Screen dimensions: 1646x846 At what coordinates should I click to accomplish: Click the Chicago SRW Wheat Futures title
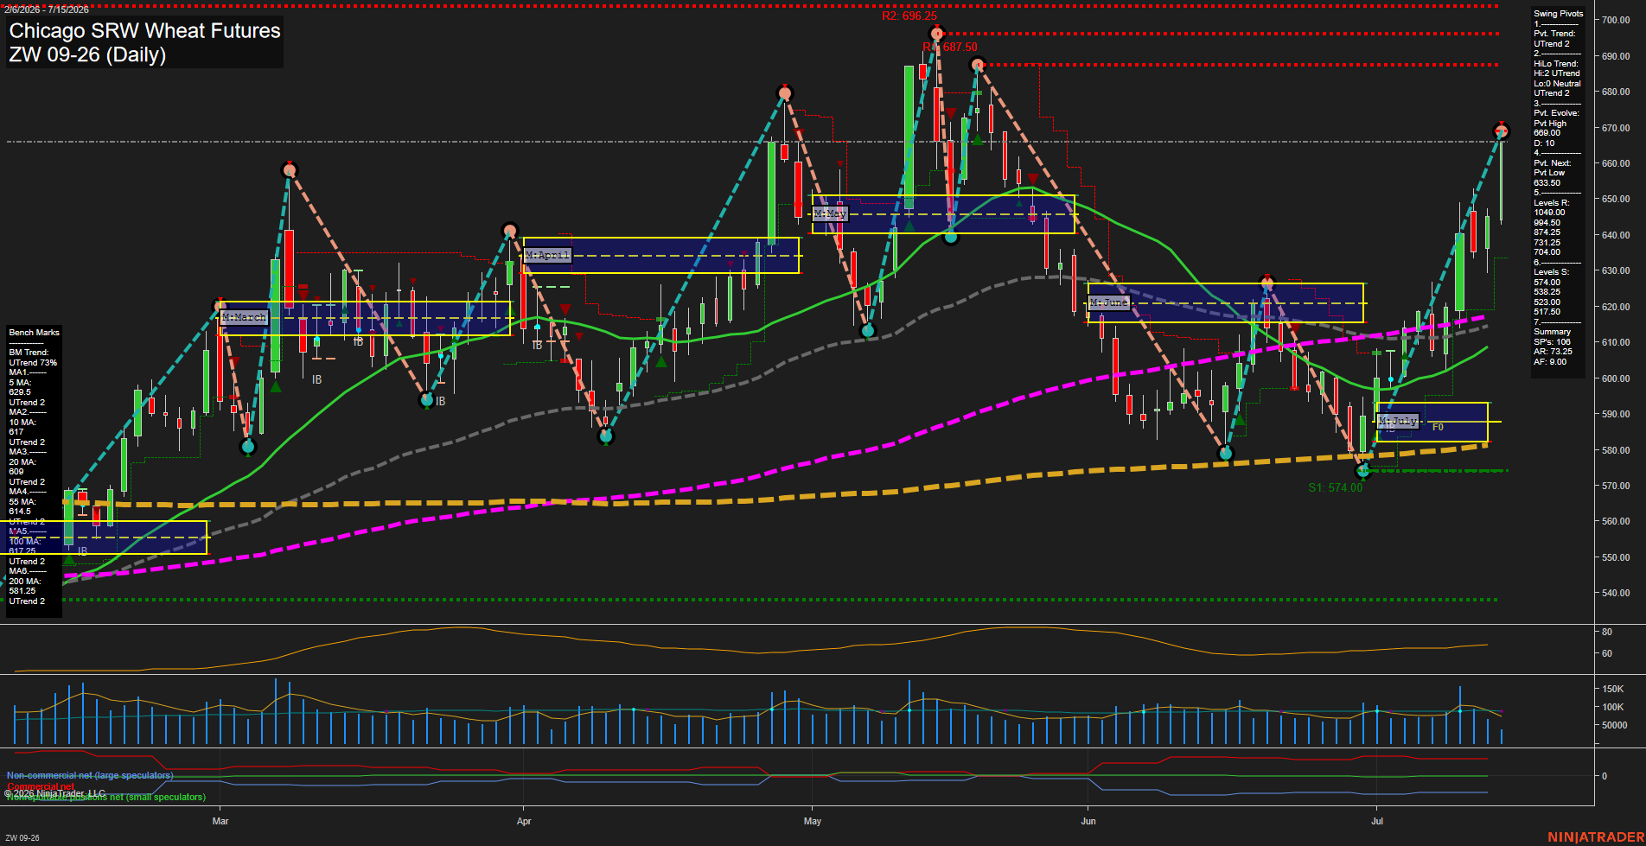pyautogui.click(x=144, y=31)
